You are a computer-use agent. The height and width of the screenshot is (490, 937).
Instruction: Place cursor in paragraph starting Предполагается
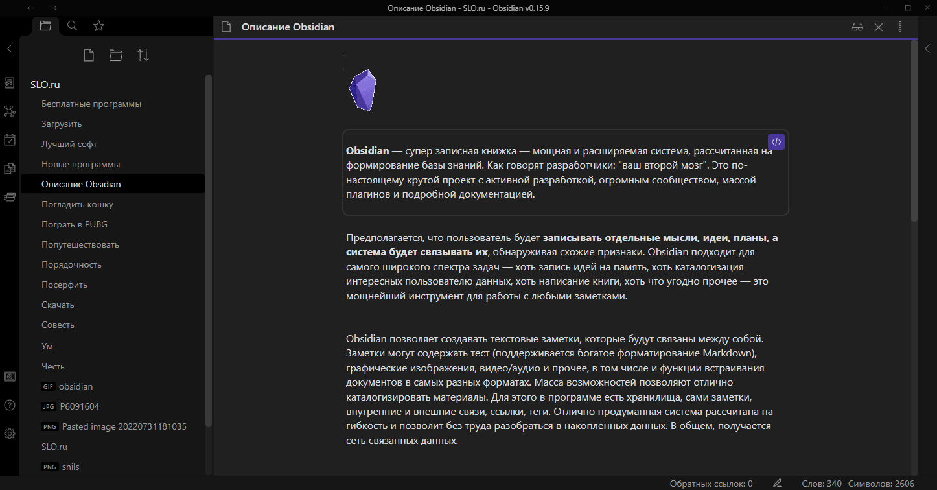pos(562,267)
